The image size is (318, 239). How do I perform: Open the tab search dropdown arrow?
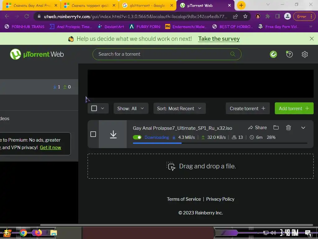[x=268, y=4]
